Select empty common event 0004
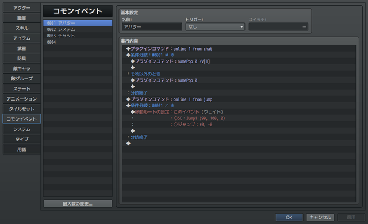 click(x=78, y=42)
